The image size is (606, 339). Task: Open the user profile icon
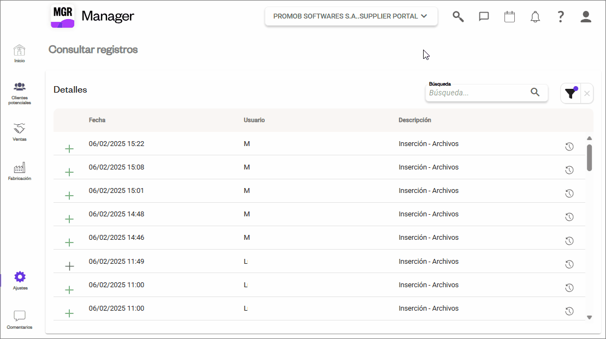coord(586,16)
